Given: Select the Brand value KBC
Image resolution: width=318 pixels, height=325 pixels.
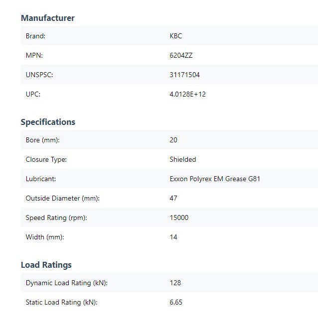Looking at the screenshot, I should [x=175, y=36].
